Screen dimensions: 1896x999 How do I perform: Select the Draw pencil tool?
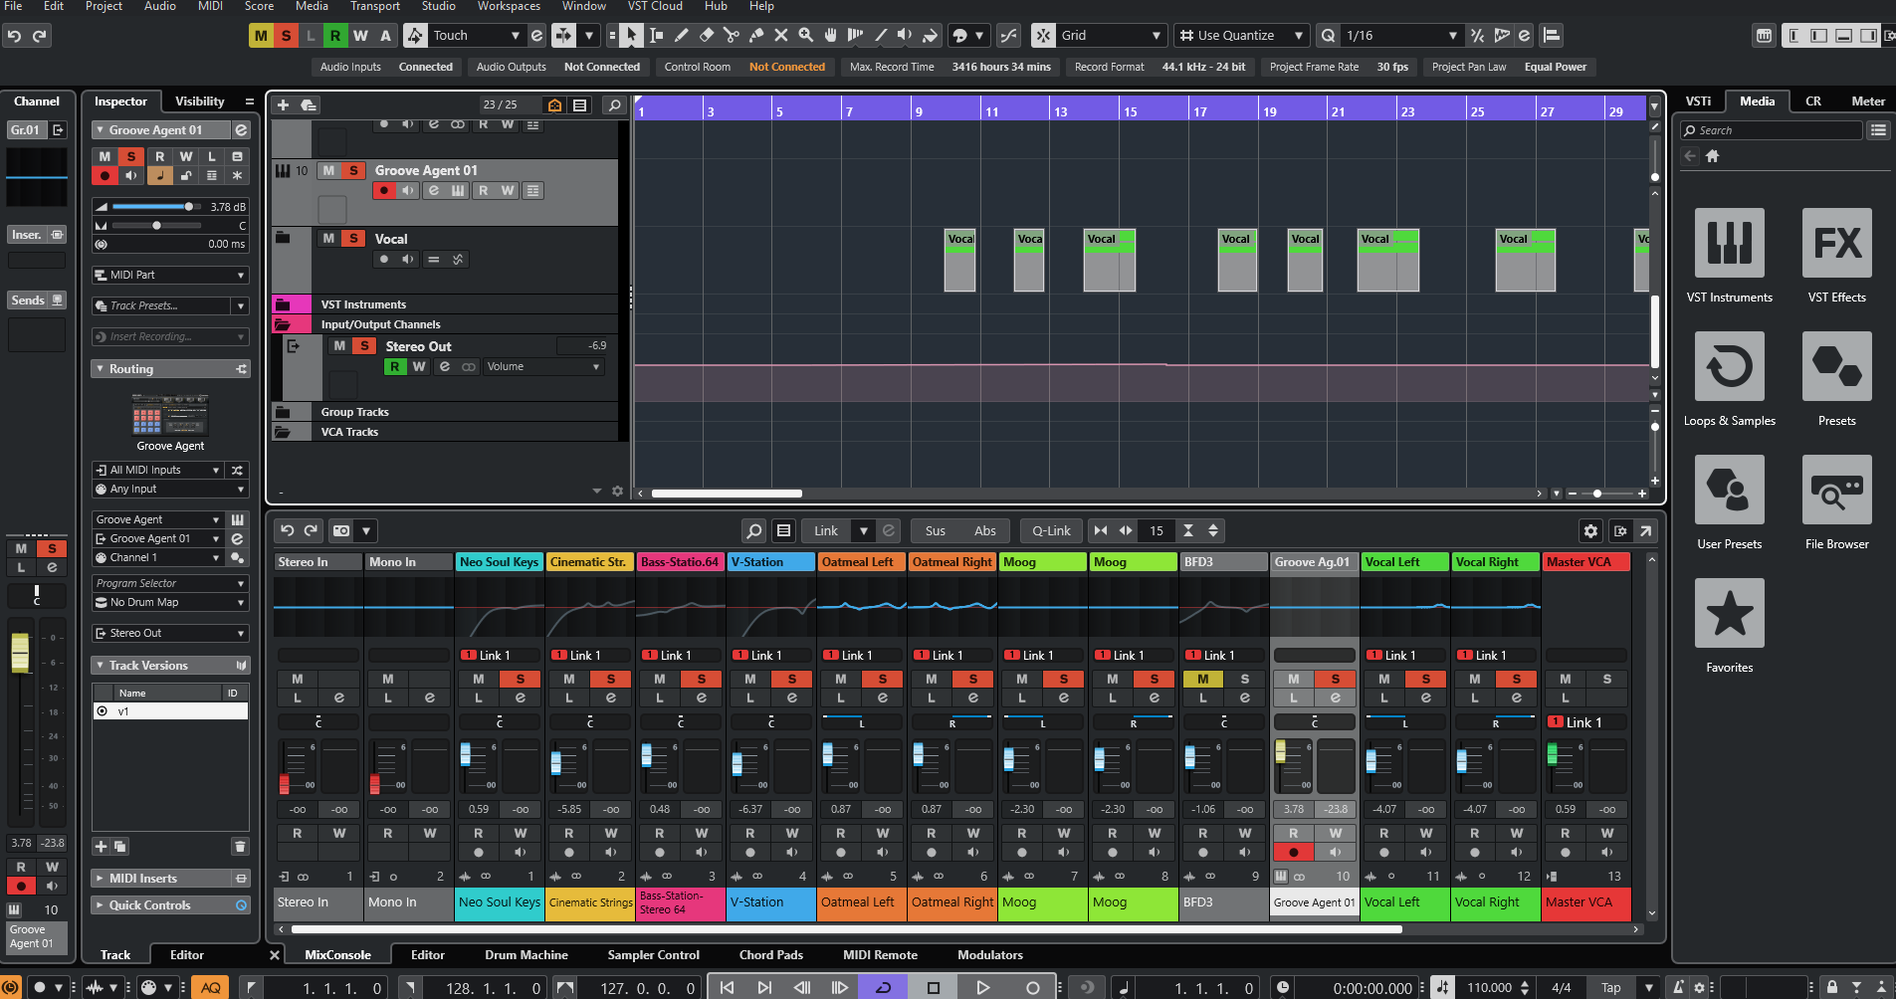click(x=681, y=36)
